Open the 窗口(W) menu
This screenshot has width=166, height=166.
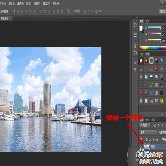coord(46,4)
